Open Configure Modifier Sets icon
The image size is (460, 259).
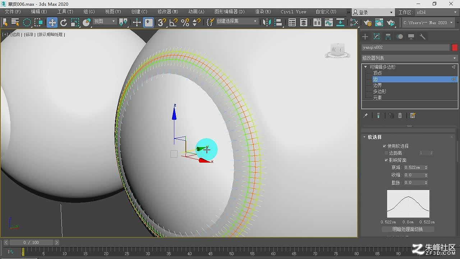[413, 115]
